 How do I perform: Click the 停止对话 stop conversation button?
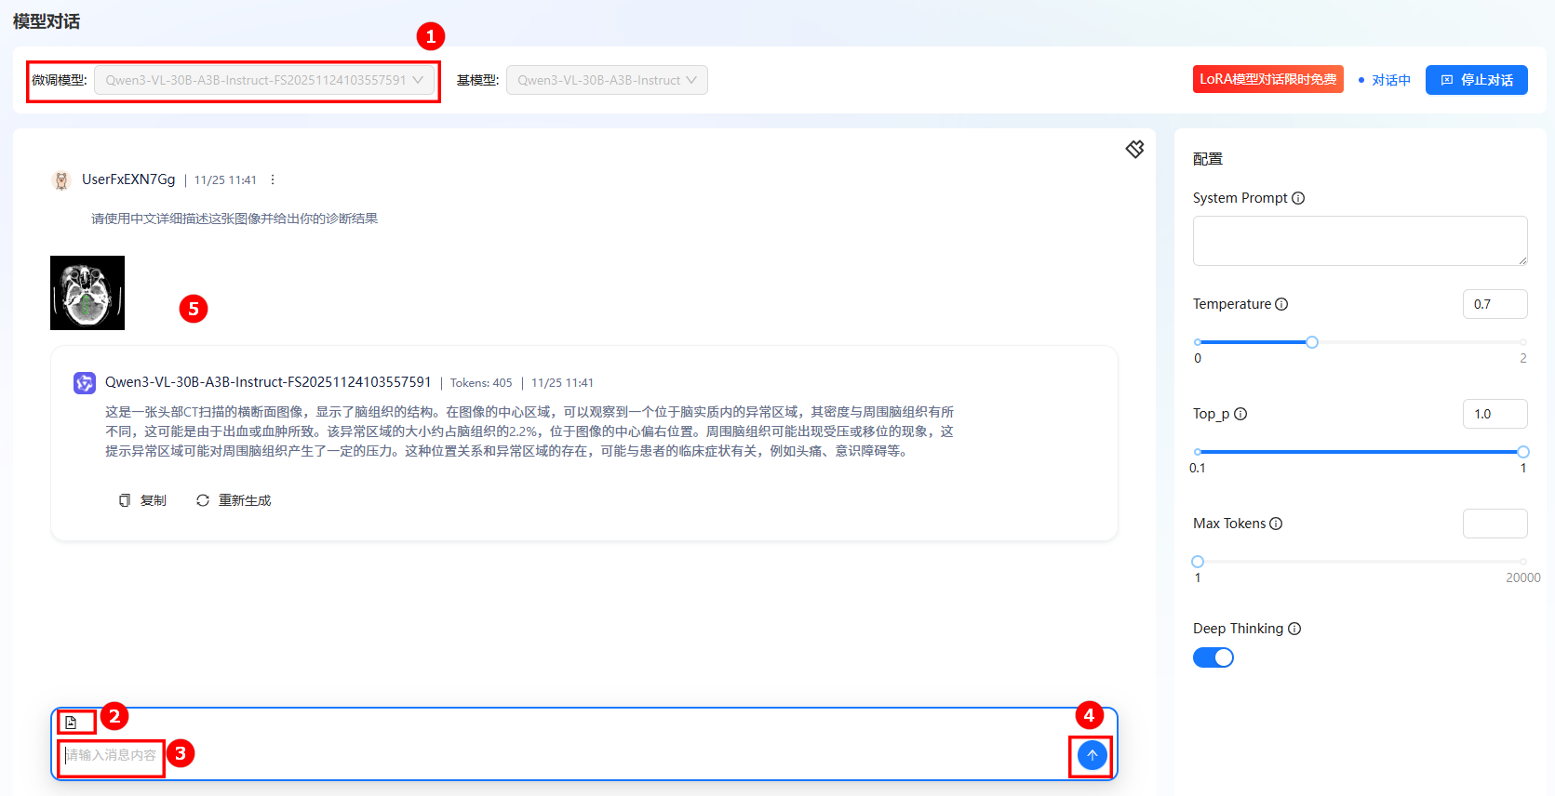click(x=1476, y=80)
